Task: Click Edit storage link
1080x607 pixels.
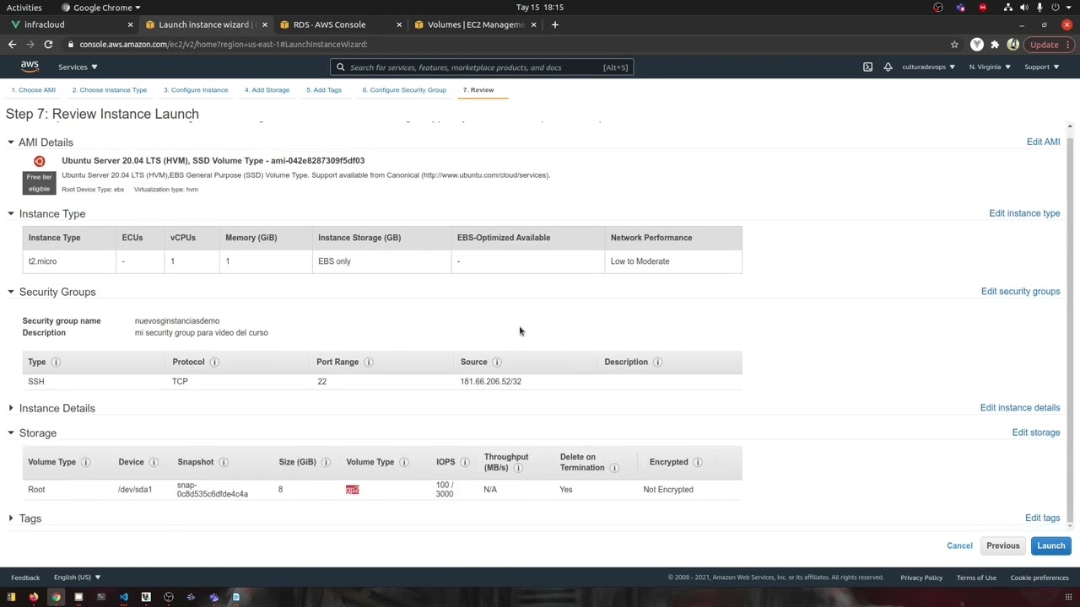Action: pos(1036,432)
